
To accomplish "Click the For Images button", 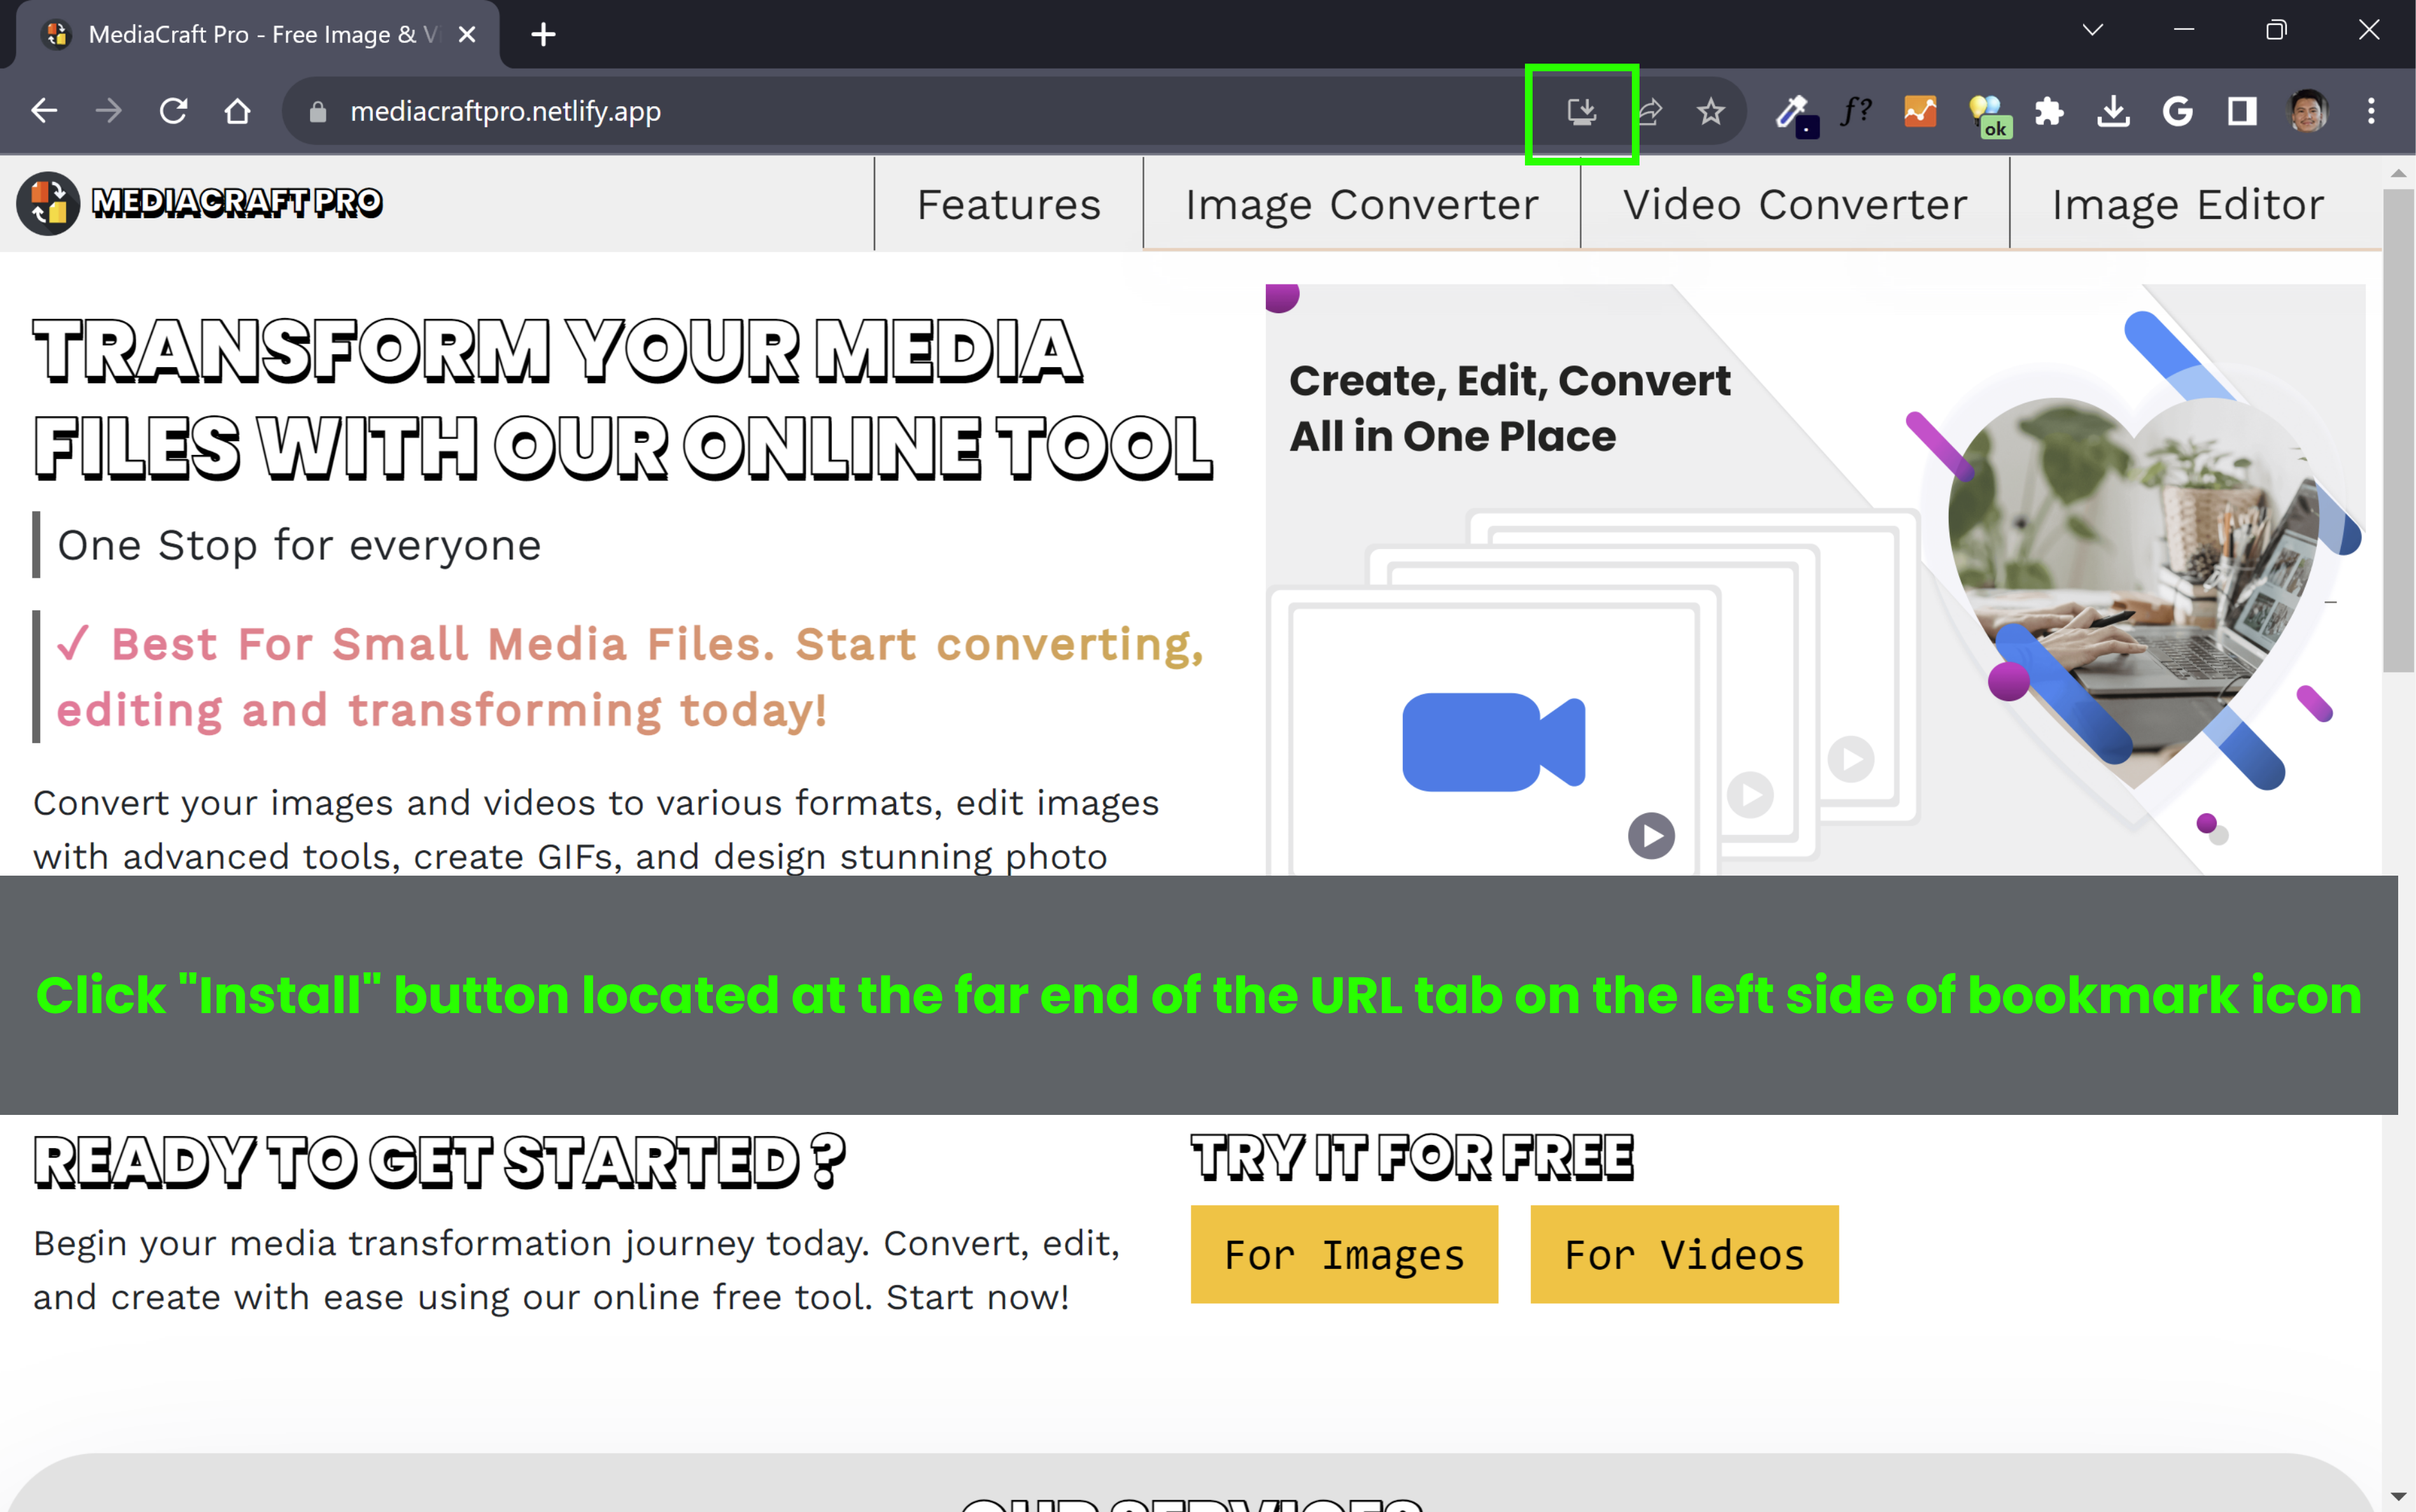I will point(1344,1254).
